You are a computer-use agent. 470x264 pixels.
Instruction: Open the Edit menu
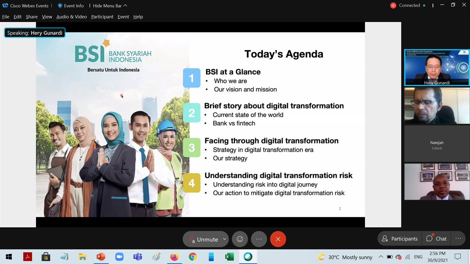[18, 16]
